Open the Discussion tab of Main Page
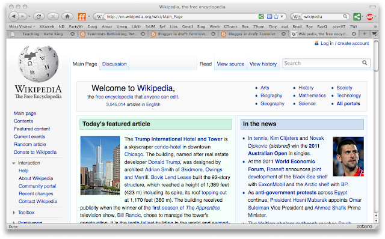385x239 pixels. click(x=114, y=64)
